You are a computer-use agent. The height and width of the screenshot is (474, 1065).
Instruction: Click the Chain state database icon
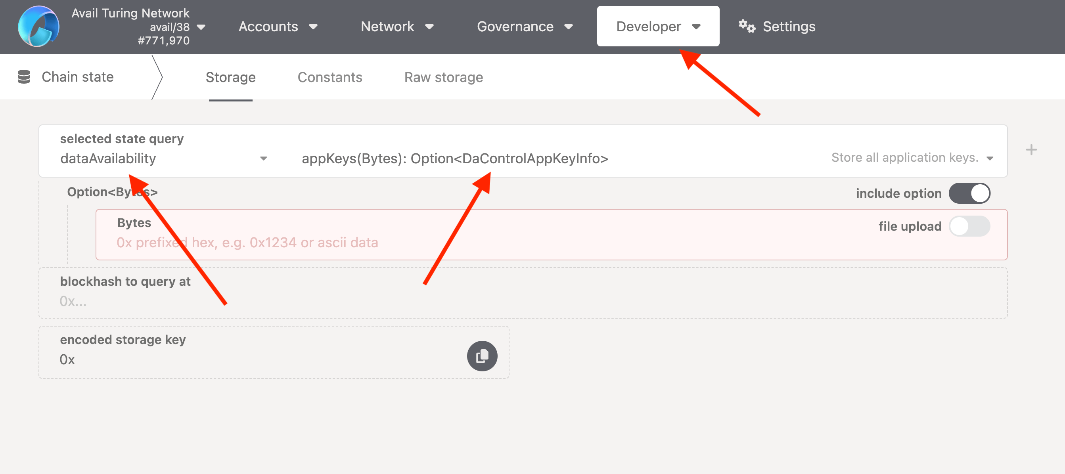pos(24,77)
